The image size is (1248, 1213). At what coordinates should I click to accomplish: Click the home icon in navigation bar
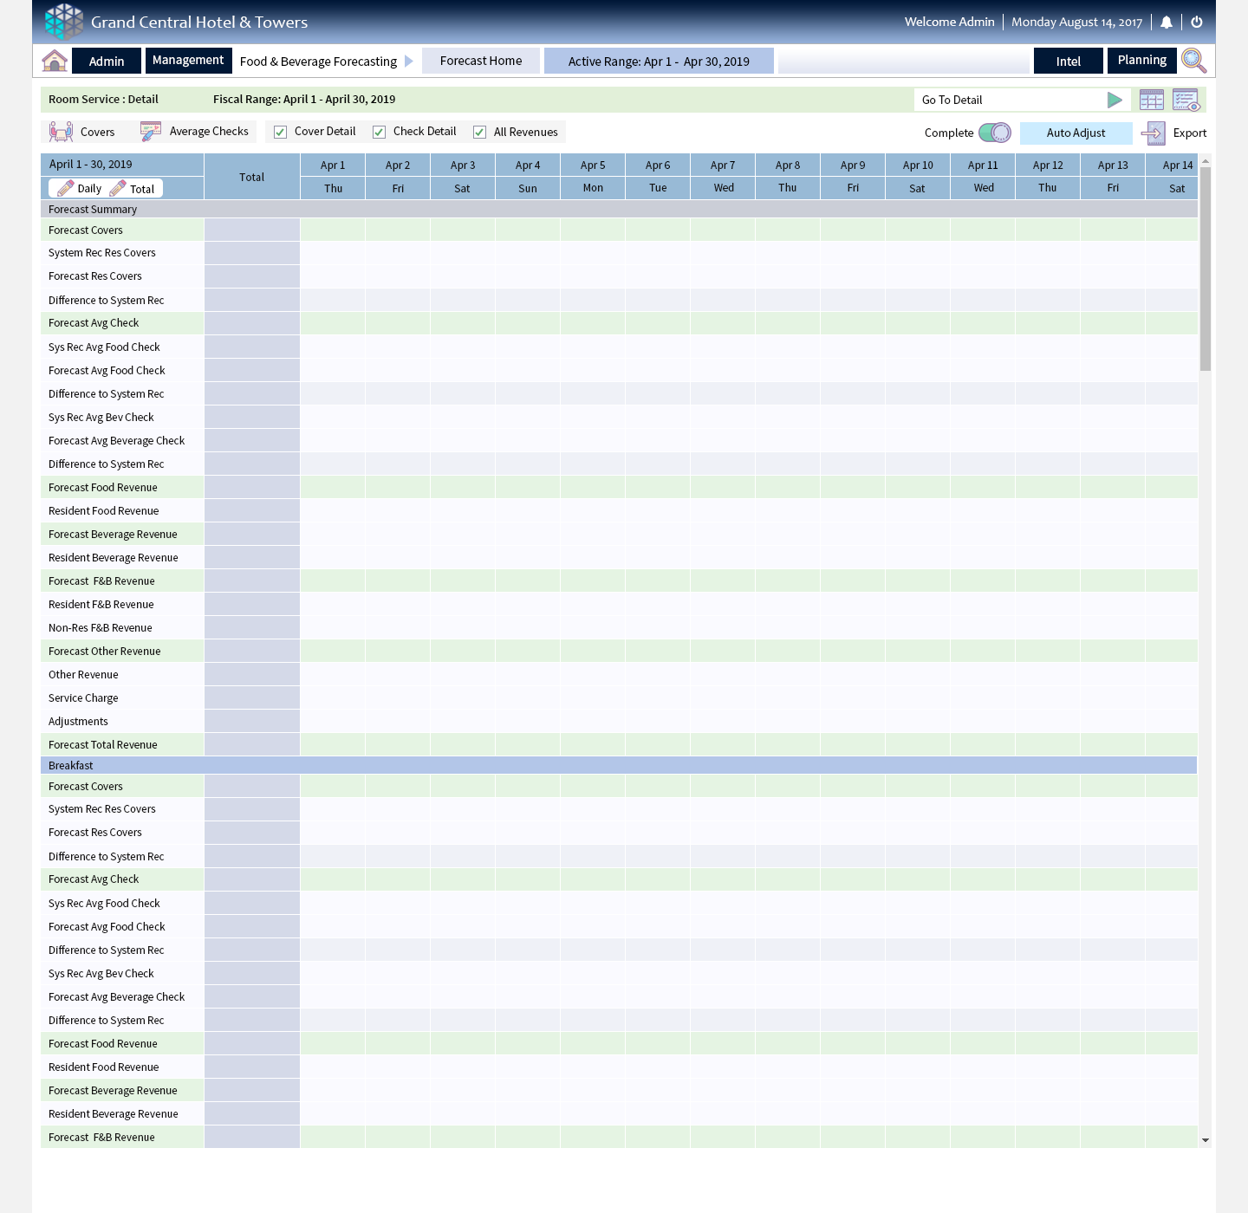click(55, 61)
